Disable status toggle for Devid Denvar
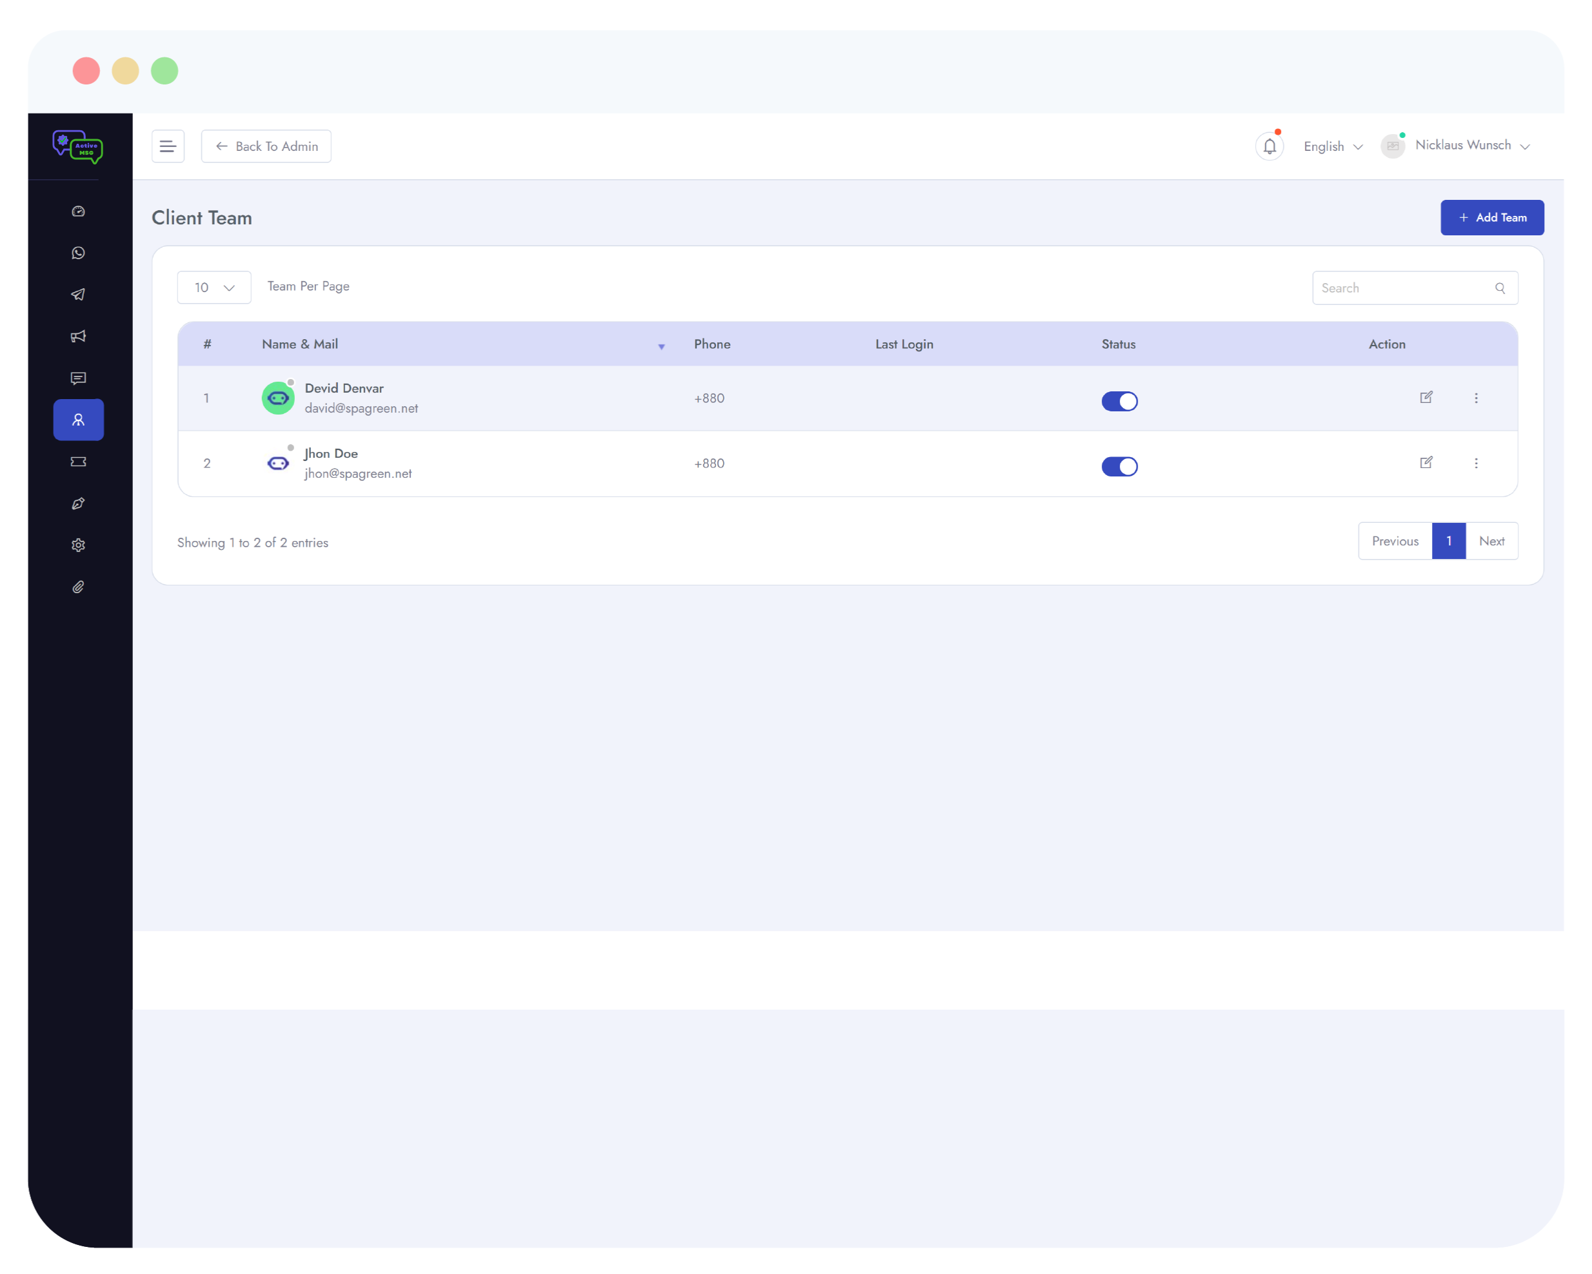 [1119, 401]
